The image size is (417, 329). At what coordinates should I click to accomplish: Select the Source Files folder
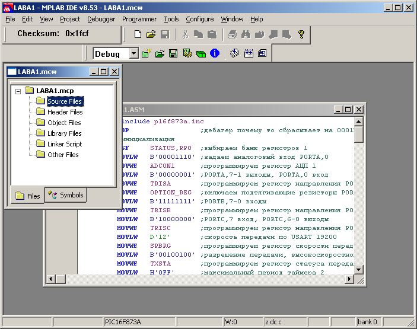click(65, 101)
